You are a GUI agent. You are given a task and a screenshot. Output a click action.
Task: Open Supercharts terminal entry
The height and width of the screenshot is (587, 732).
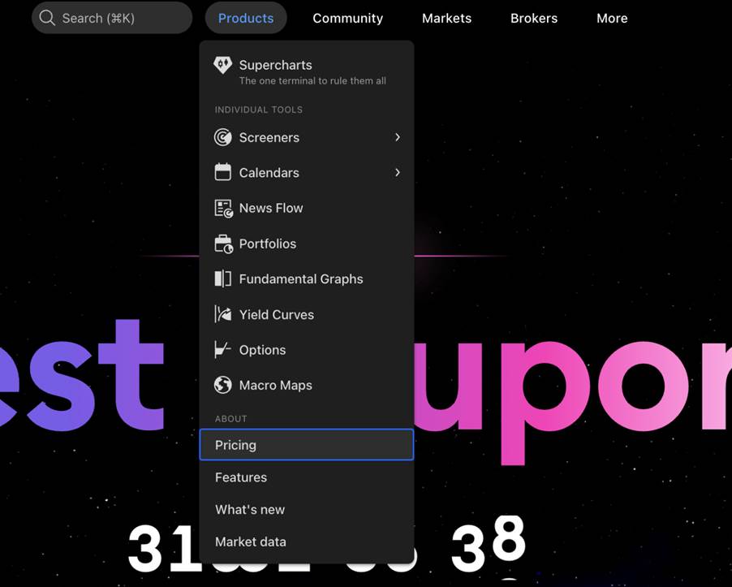point(307,71)
